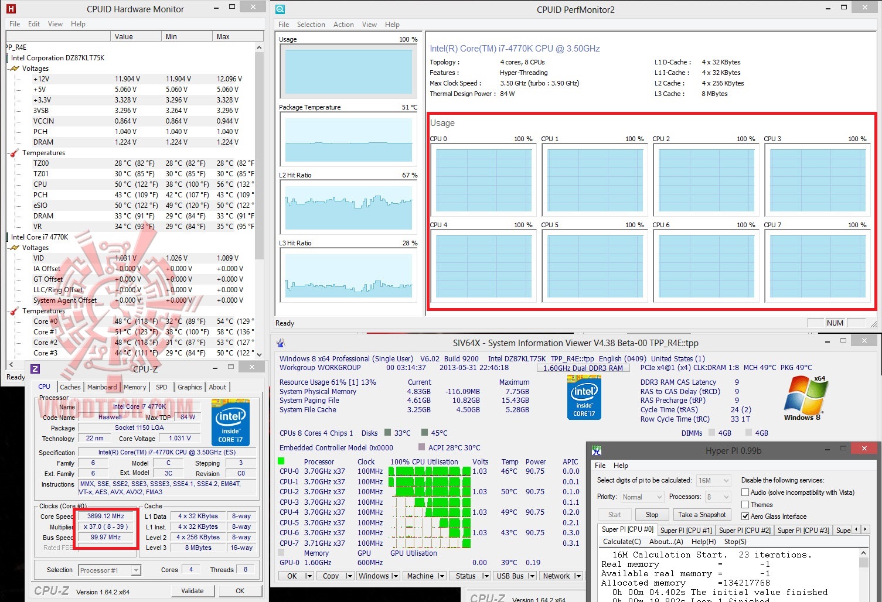Click the disk square beside 33°C in SIV64X

pos(387,433)
